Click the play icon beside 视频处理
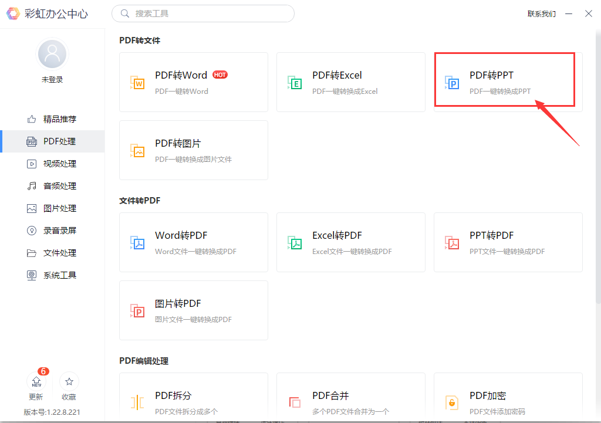The width and height of the screenshot is (601, 423). (x=32, y=164)
